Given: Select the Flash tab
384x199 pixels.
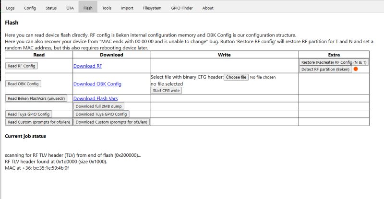Looking at the screenshot, I should tap(88, 8).
